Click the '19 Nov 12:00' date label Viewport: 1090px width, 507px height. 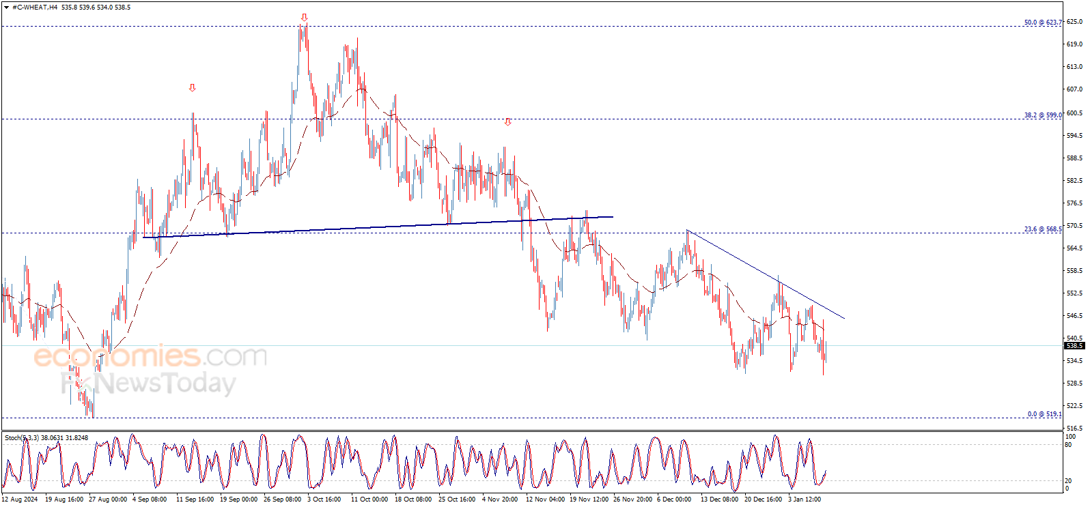coord(589,499)
